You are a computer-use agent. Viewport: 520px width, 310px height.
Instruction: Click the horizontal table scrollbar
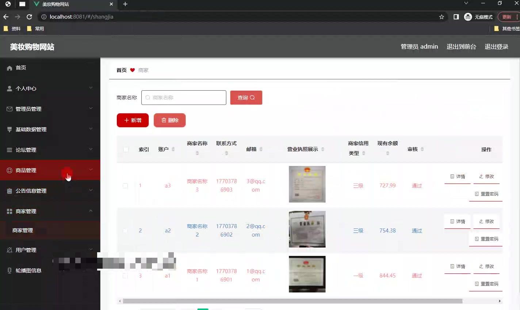coord(292,301)
